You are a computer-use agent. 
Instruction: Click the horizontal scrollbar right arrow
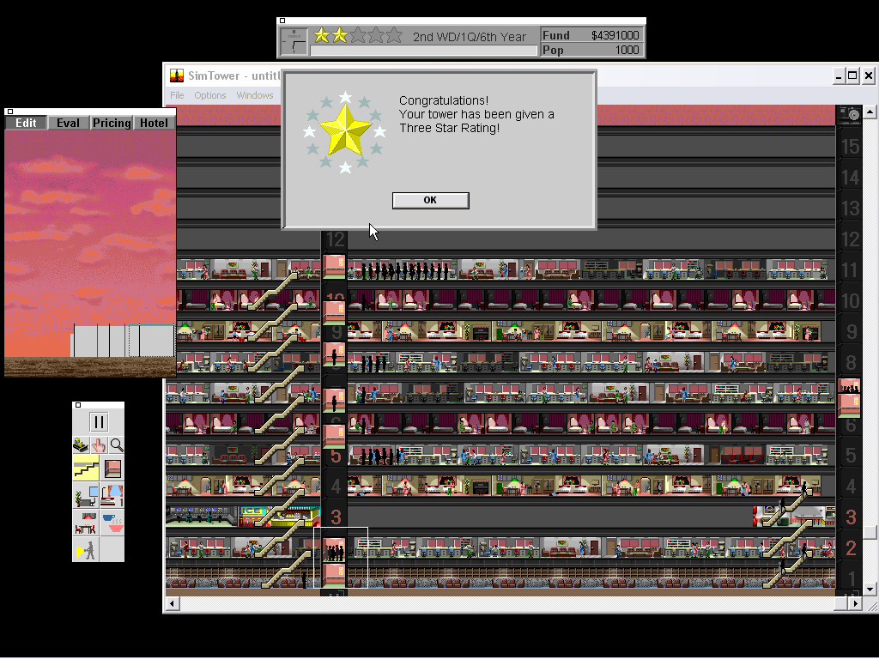(x=855, y=603)
